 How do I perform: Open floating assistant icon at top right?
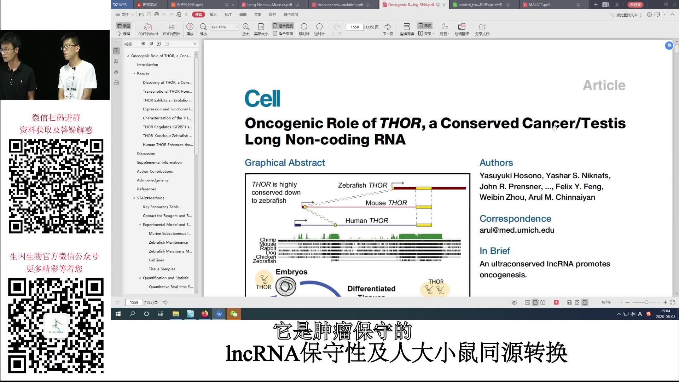(x=669, y=46)
